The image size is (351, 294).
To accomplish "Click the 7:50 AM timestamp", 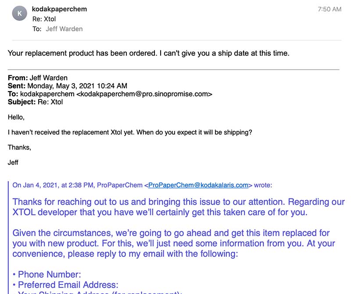I will click(329, 9).
